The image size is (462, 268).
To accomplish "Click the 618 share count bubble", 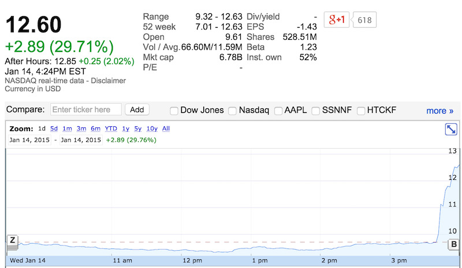I will click(x=364, y=20).
